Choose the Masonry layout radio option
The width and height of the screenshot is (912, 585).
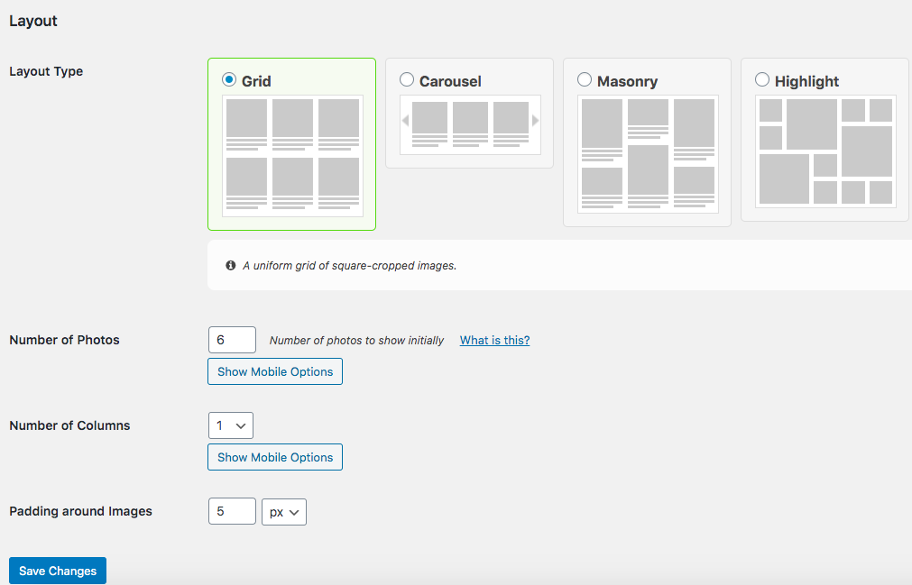click(585, 80)
